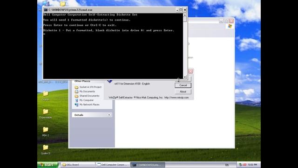Close the background Explorer window
The image size is (298, 168).
(231, 21)
